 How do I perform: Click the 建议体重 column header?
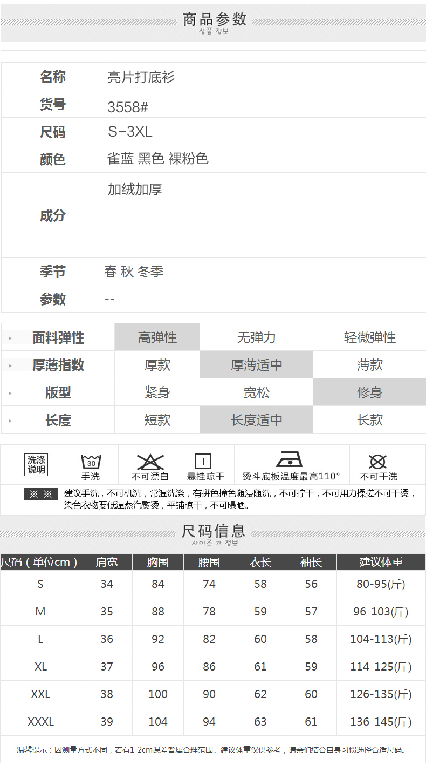click(x=381, y=562)
